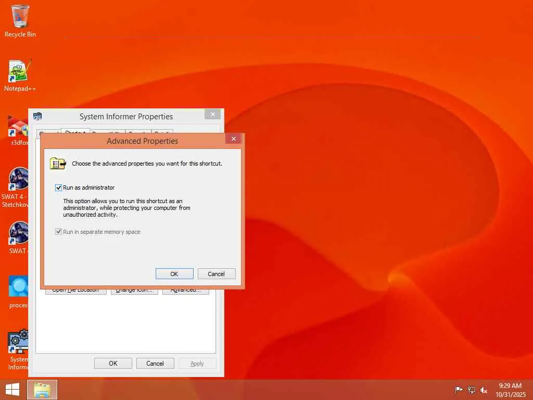Close the Advanced Properties dialog

click(234, 139)
